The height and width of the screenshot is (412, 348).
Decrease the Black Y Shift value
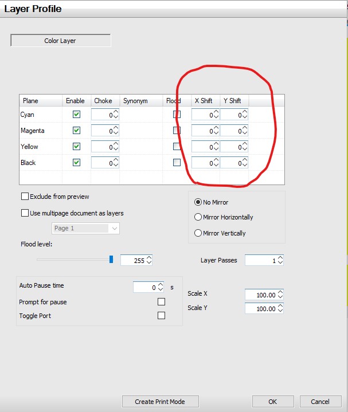pos(245,165)
